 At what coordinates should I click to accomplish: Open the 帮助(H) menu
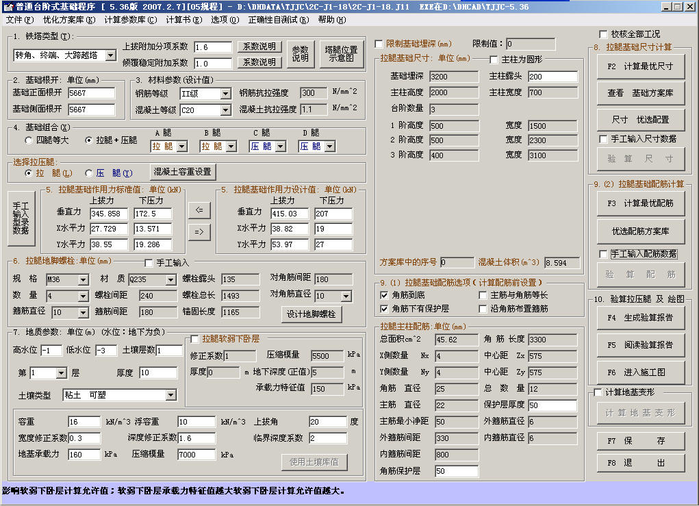coord(332,20)
